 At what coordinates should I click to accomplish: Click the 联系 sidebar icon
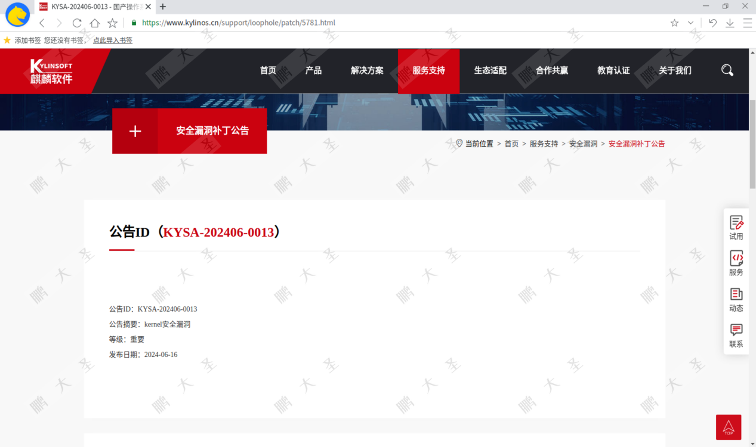pyautogui.click(x=736, y=336)
